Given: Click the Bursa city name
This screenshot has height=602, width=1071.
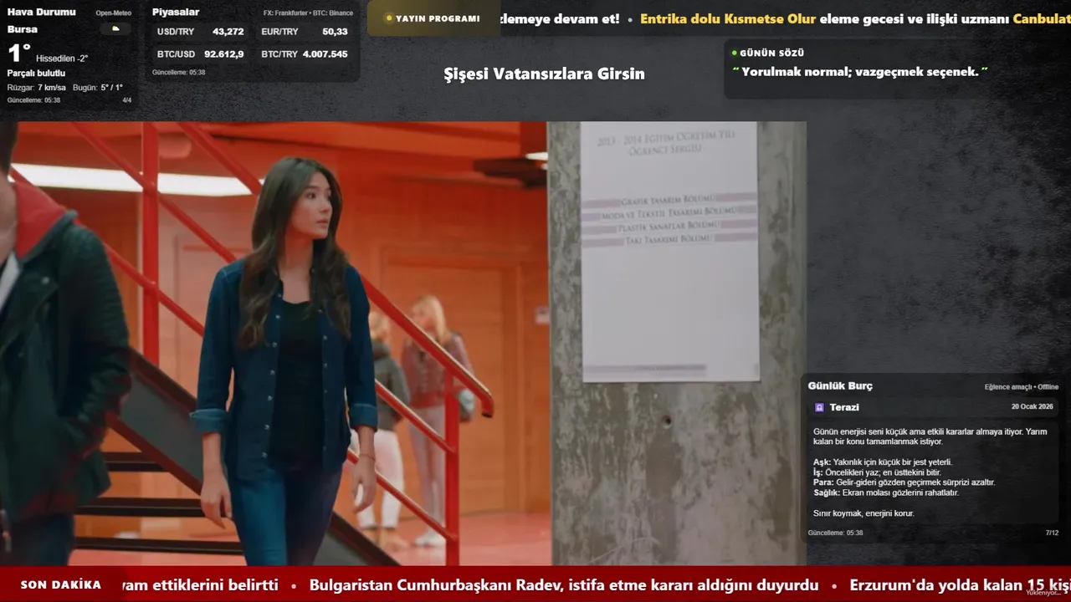Looking at the screenshot, I should coord(23,29).
